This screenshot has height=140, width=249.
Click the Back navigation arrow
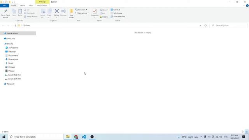pos(3,25)
